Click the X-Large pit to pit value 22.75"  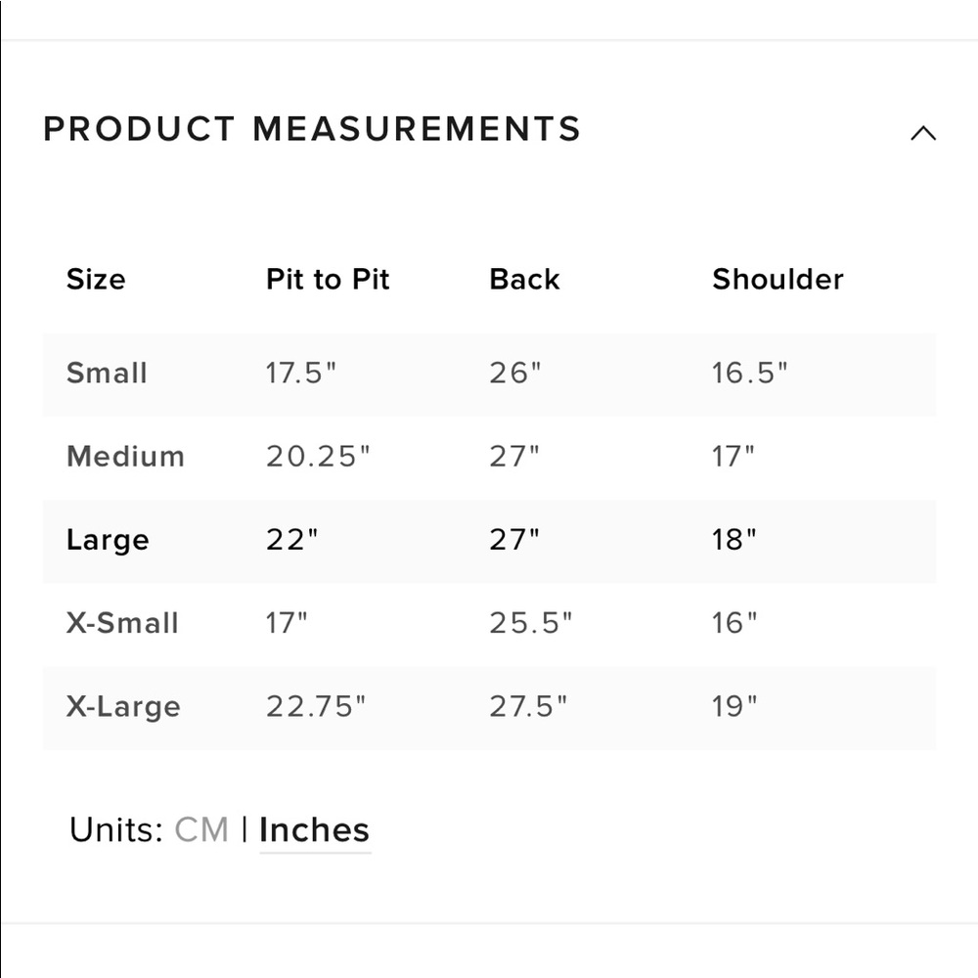point(316,707)
